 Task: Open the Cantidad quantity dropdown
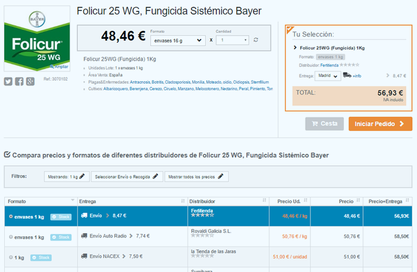[x=232, y=40]
